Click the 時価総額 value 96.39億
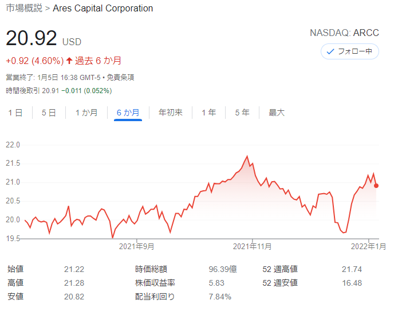 coord(223,269)
